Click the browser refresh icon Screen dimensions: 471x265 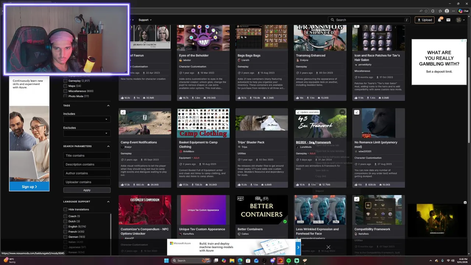(x=433, y=11)
